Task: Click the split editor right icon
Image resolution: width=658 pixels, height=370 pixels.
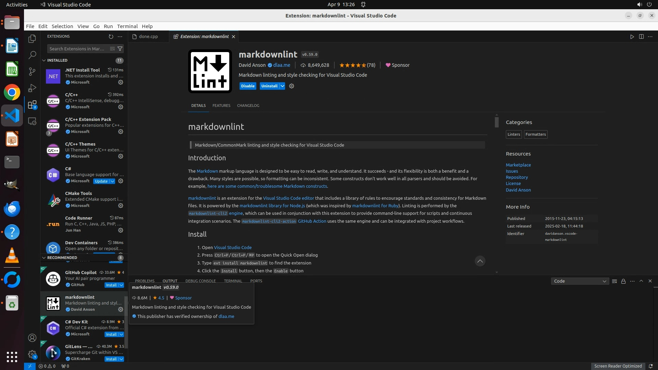Action: coord(641,37)
